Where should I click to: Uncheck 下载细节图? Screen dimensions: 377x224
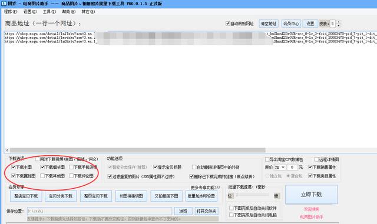point(42,167)
